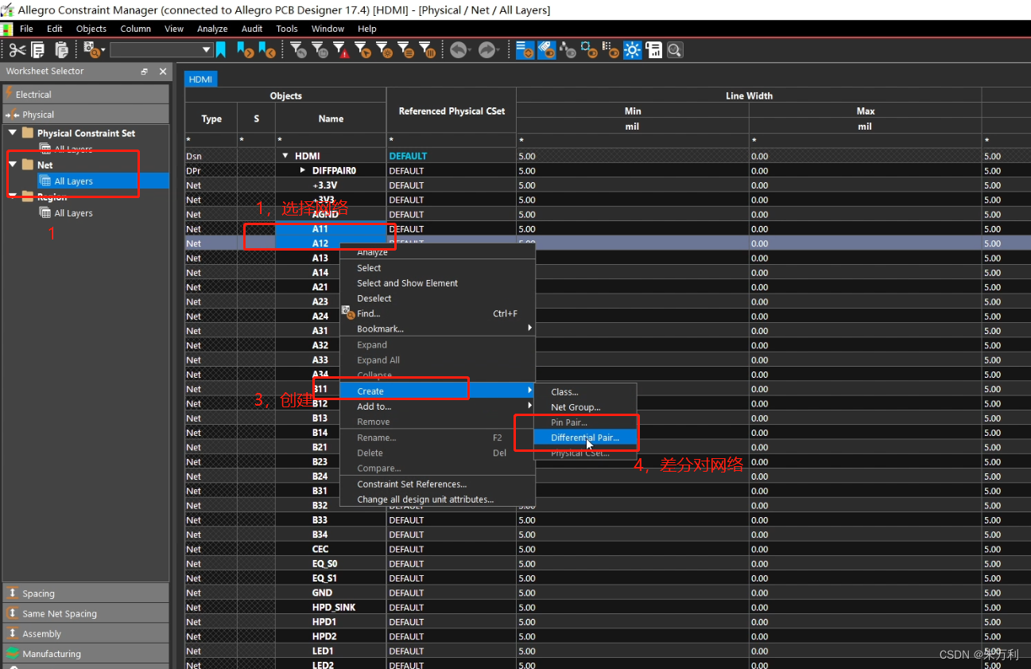Click the Find icon in the context menu
This screenshot has height=669, width=1031.
(x=347, y=313)
